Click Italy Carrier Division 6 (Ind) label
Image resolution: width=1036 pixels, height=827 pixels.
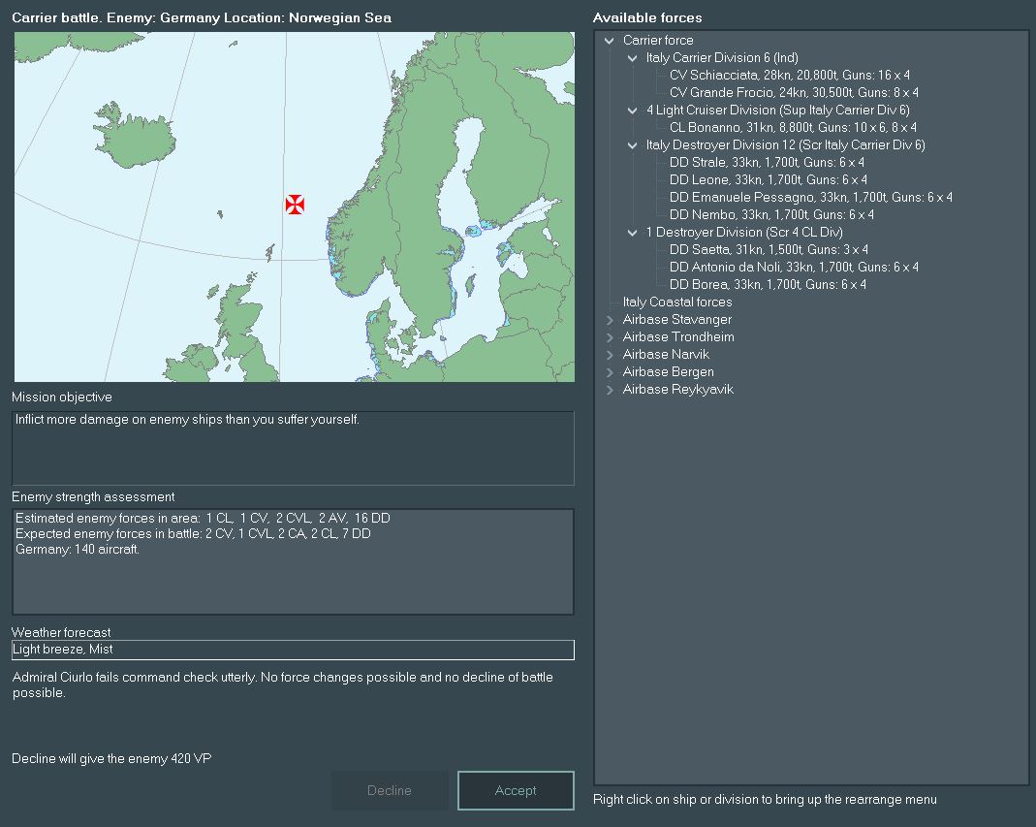coord(721,58)
